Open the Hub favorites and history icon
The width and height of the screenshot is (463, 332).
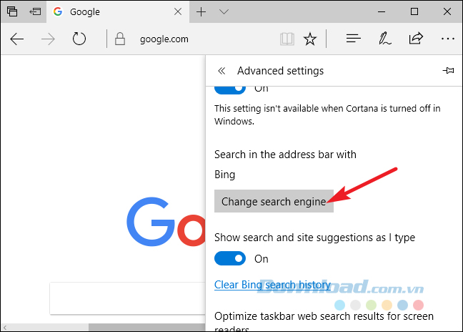tap(354, 39)
